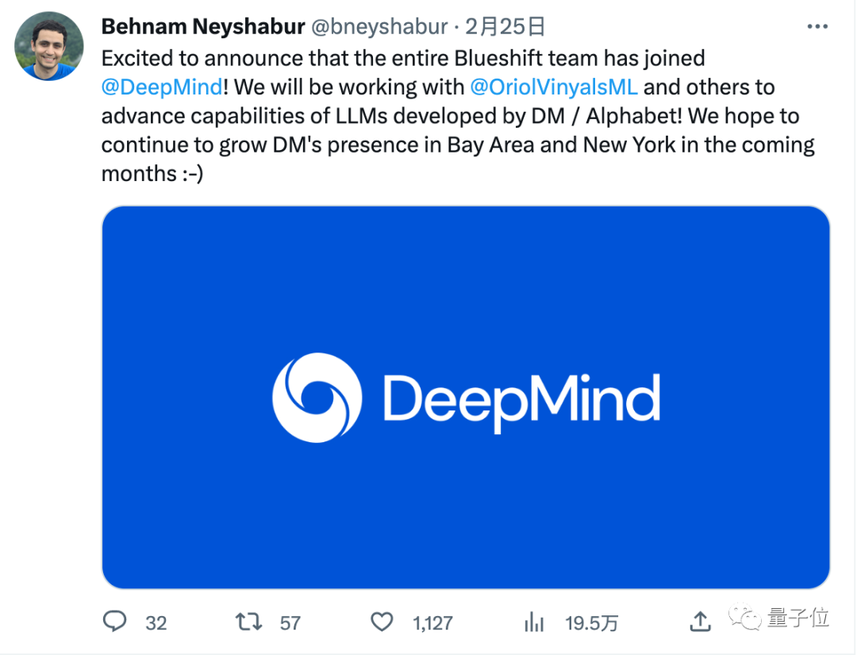Viewport: 857px width, 655px height.
Task: Click the white DeepMind wordmark text
Action: click(521, 399)
